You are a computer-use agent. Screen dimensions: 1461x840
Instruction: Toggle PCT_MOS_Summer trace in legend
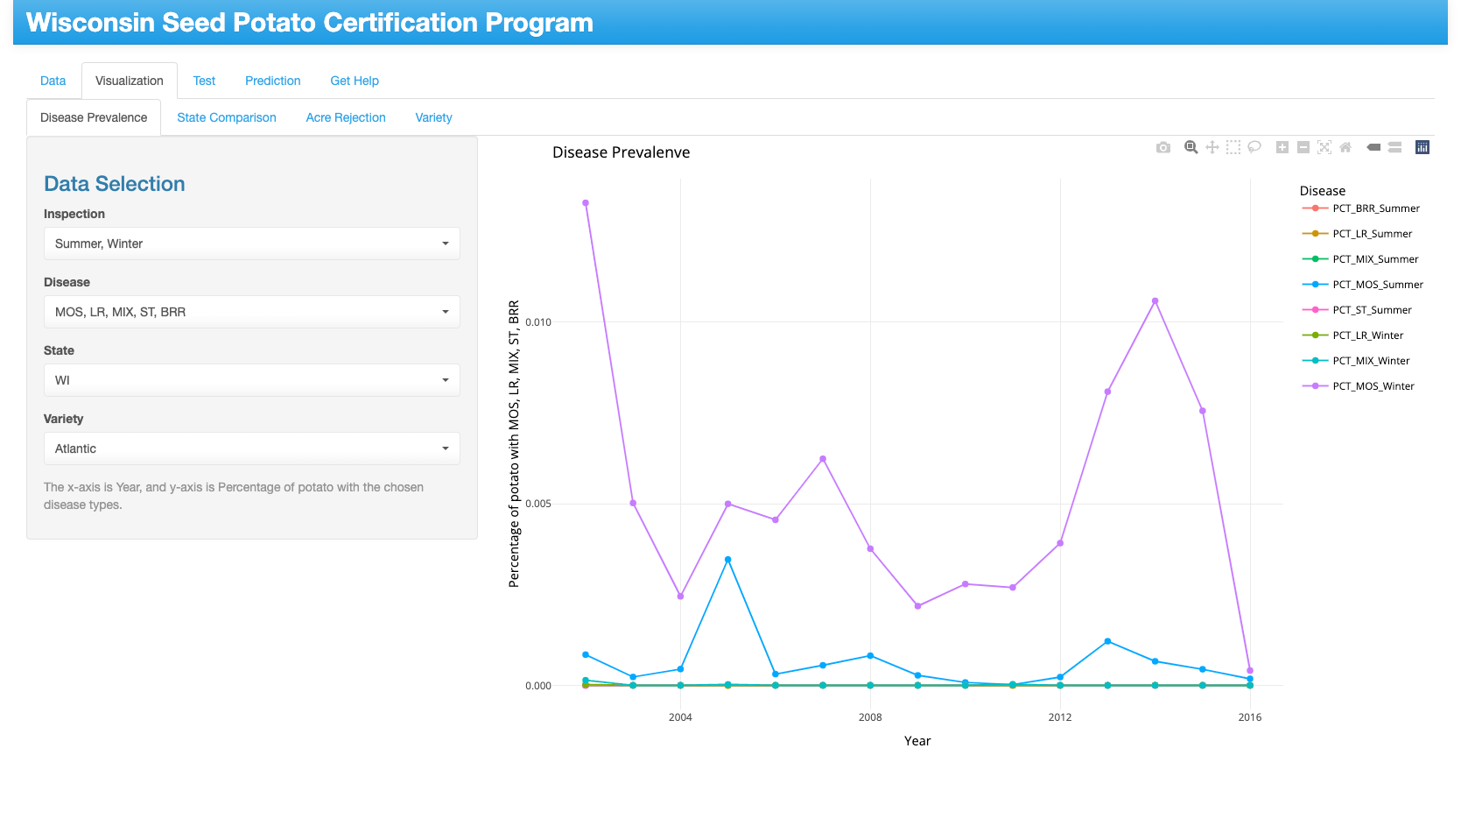1363,285
